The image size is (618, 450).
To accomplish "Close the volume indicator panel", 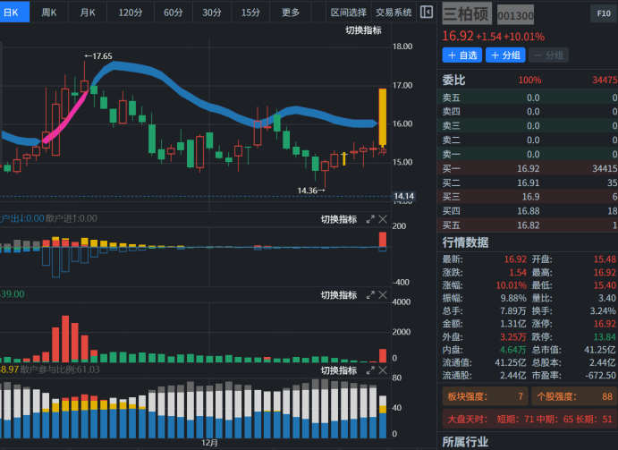I will 383,295.
